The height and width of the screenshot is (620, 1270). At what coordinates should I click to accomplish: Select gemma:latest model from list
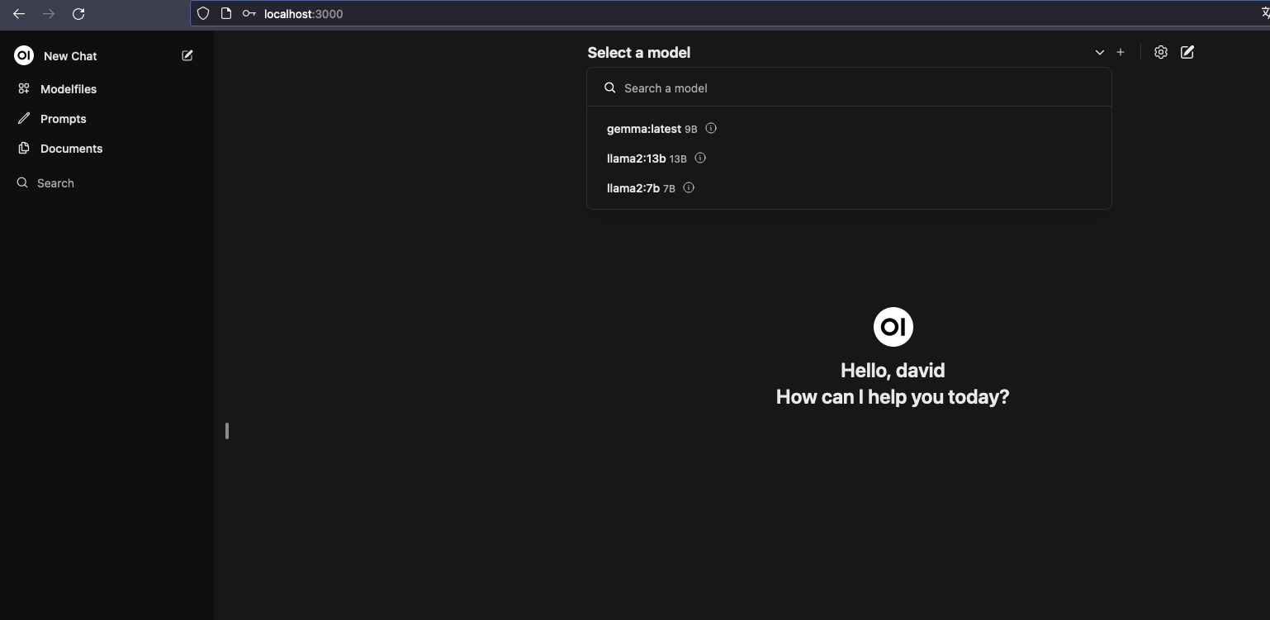(x=643, y=129)
